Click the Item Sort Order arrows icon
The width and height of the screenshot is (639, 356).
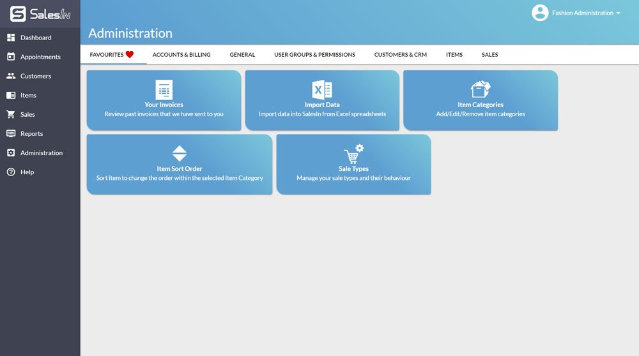[x=180, y=153]
